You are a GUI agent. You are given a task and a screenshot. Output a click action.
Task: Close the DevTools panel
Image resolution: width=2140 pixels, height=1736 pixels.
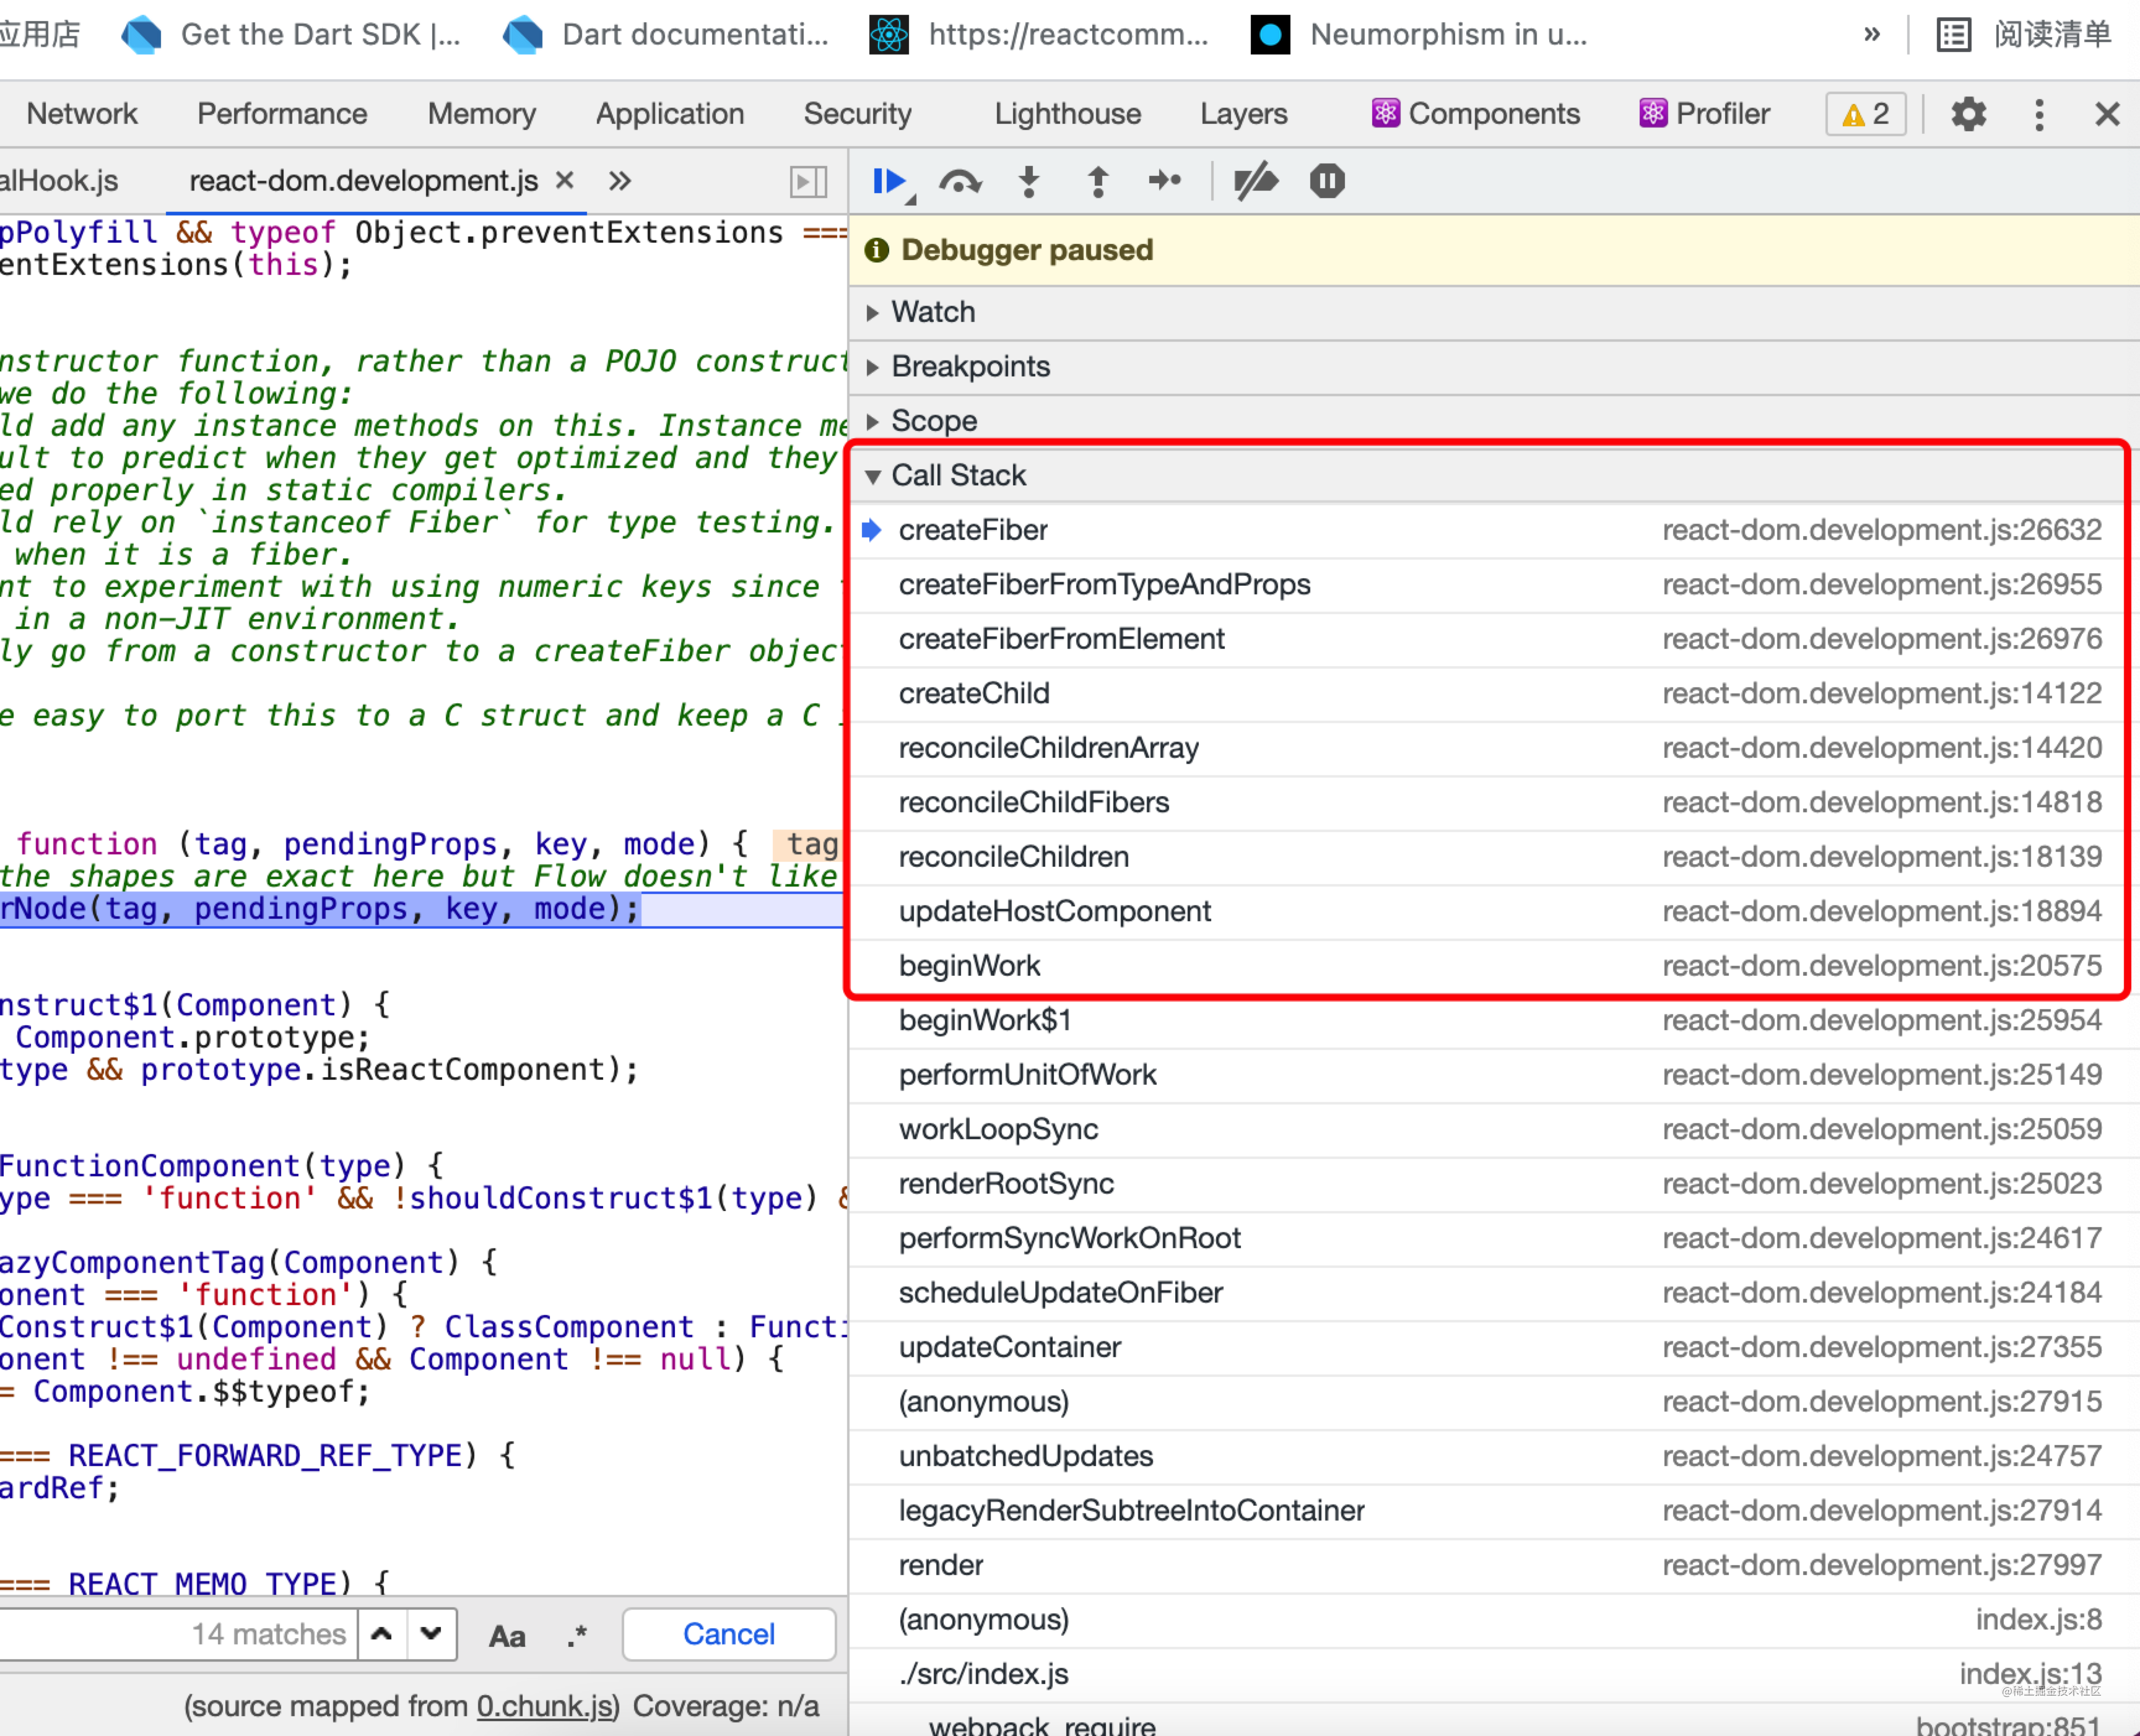pyautogui.click(x=2107, y=114)
